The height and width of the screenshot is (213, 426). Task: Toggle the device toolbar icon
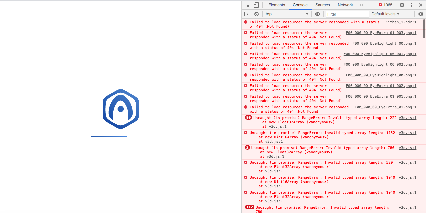[x=256, y=5]
